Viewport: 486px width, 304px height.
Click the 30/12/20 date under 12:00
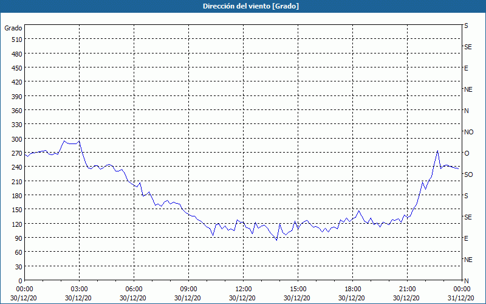242,298
